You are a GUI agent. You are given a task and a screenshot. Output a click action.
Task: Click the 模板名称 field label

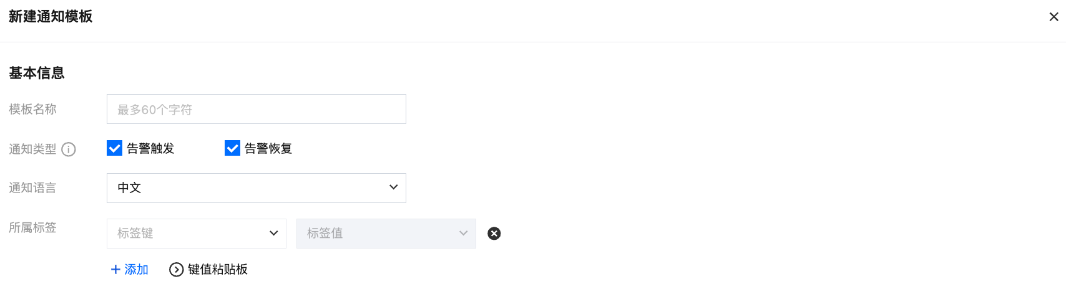(32, 110)
